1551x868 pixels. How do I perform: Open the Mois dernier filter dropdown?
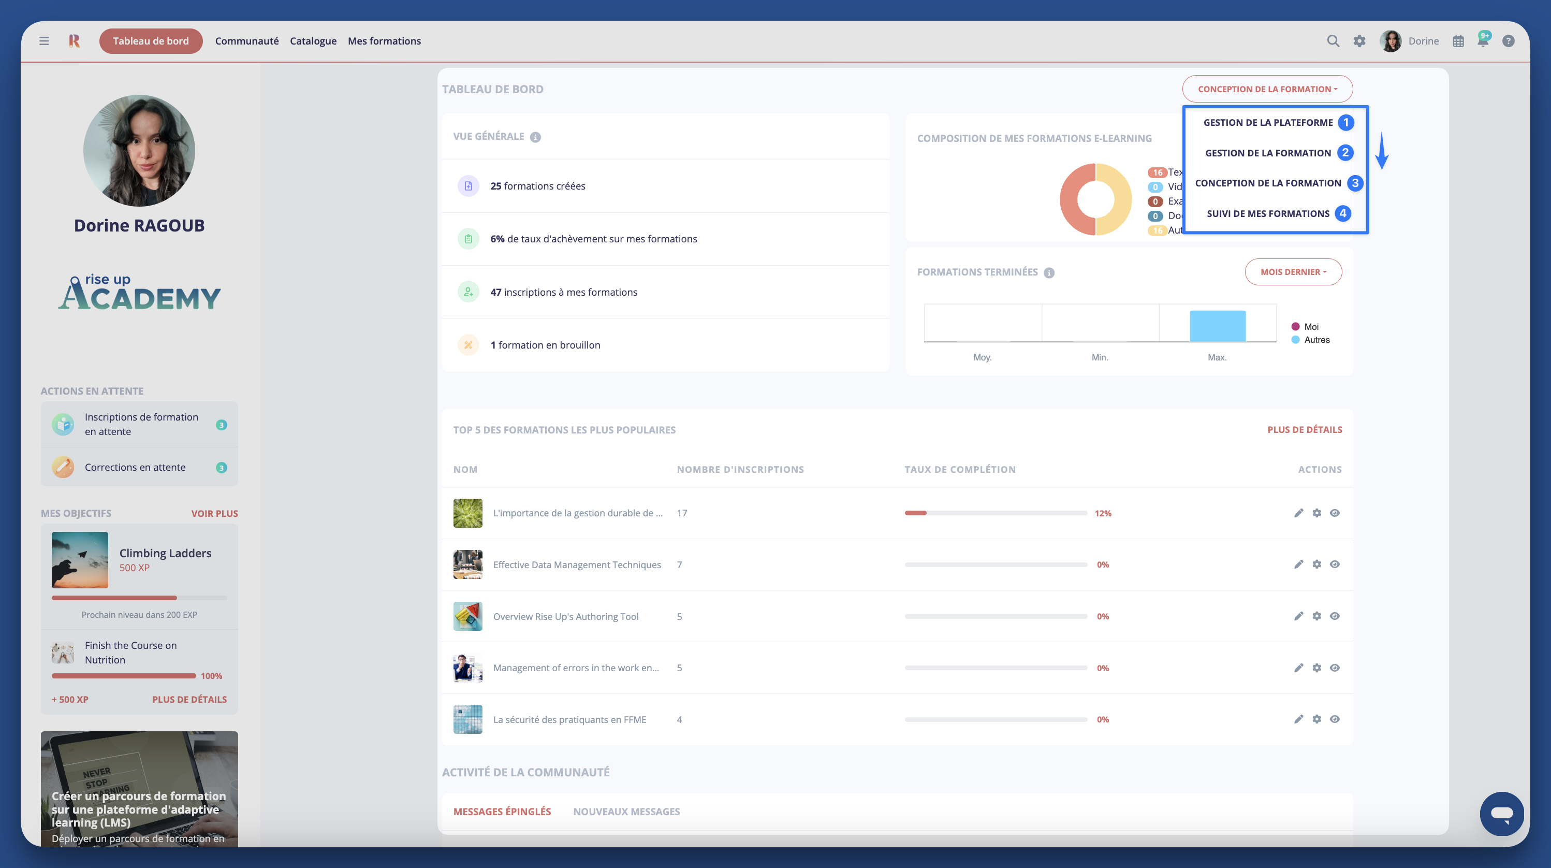click(x=1293, y=272)
